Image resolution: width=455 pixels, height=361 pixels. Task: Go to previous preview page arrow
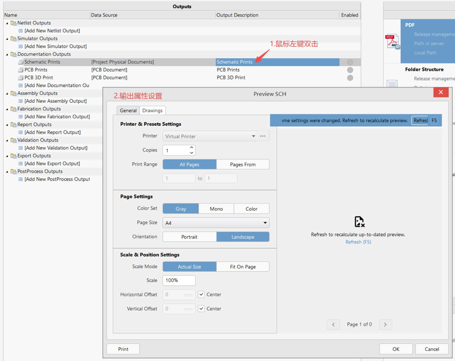click(x=333, y=325)
